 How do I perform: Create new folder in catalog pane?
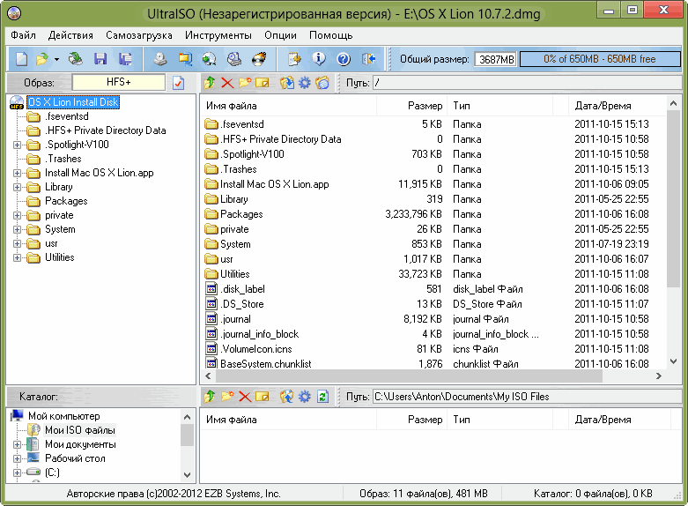pyautogui.click(x=227, y=397)
